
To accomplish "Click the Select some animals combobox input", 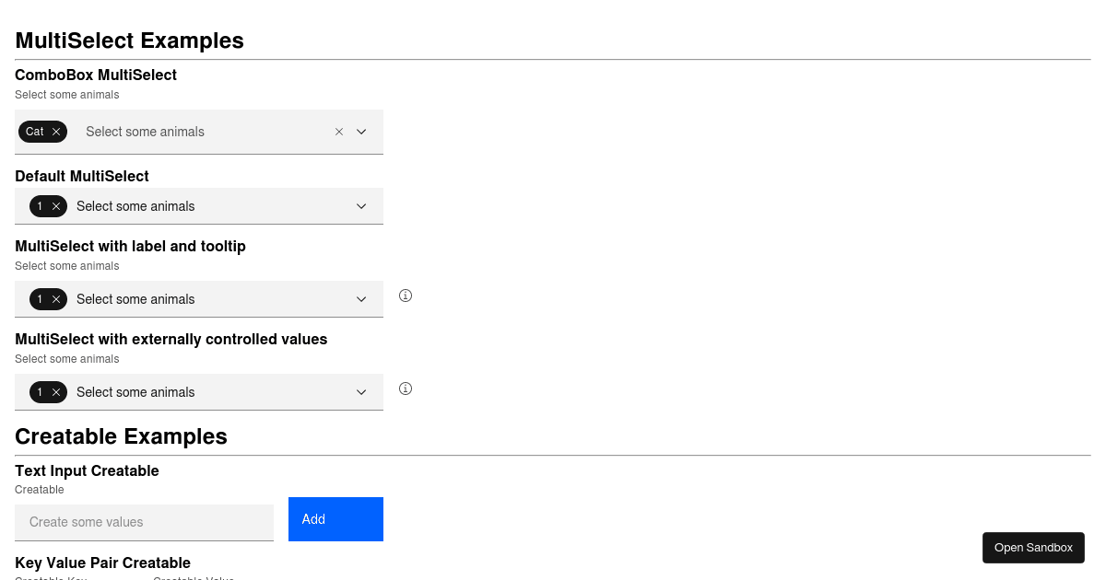I will tap(184, 132).
